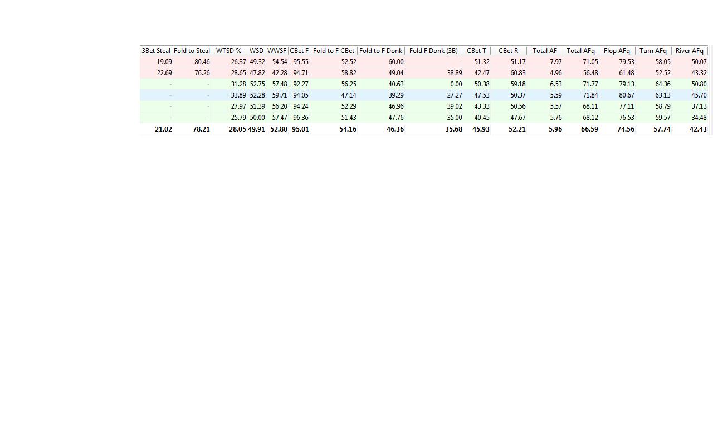
Task: Sort by Total AF column header
Action: click(545, 51)
